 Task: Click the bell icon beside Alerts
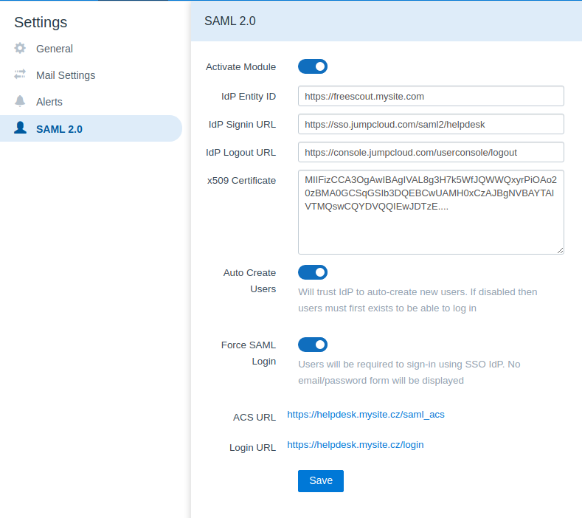(21, 102)
